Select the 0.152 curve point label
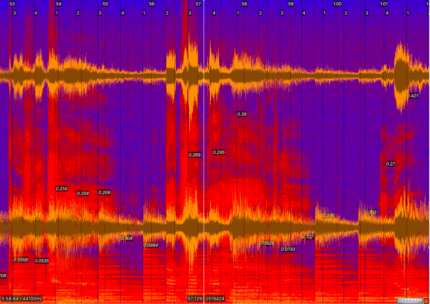This screenshot has width=430, height=304. [x=371, y=212]
